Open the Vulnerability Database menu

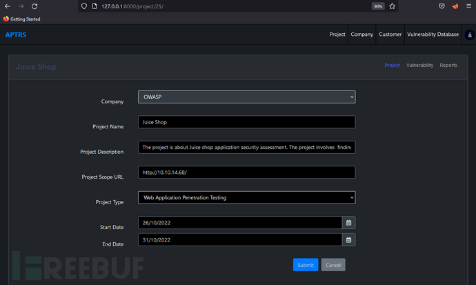click(x=433, y=35)
